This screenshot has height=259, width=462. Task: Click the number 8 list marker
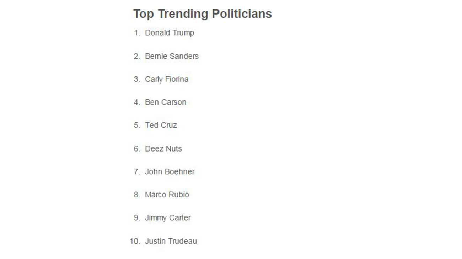point(137,195)
